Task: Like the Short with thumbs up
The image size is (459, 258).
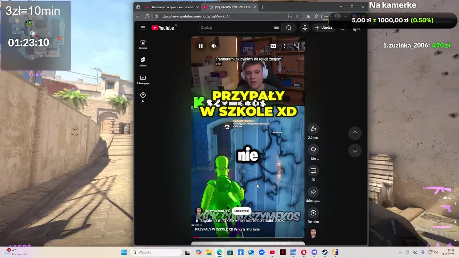Action: pyautogui.click(x=313, y=129)
